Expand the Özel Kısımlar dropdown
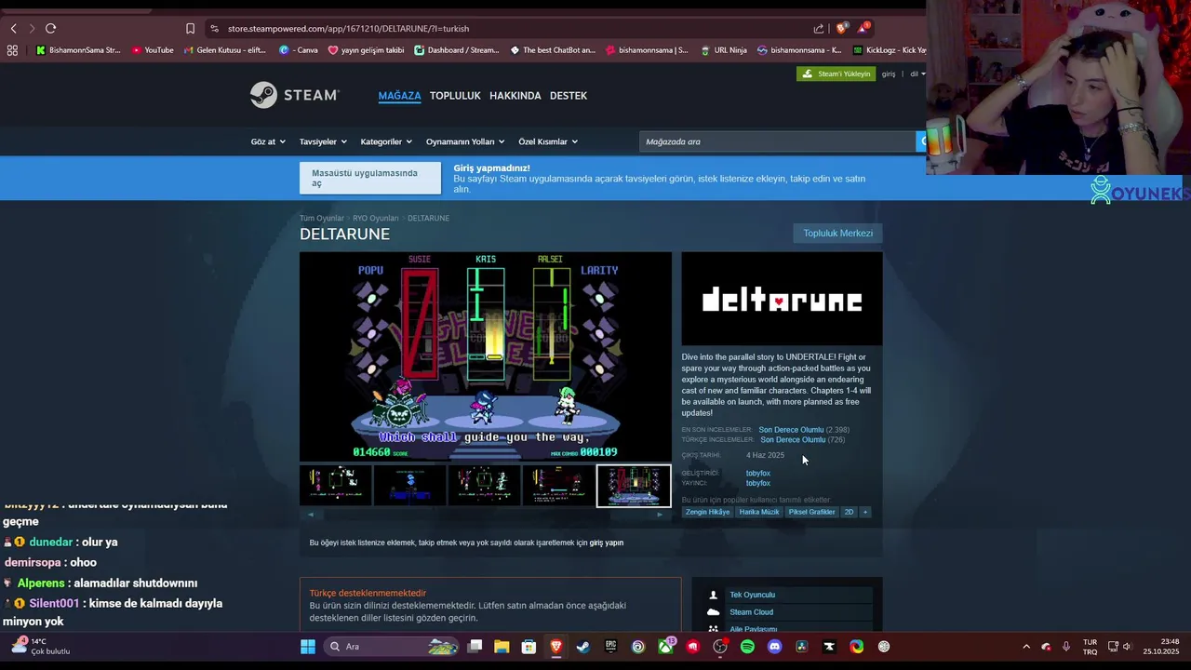Screen dimensions: 1191x670 click(548, 141)
